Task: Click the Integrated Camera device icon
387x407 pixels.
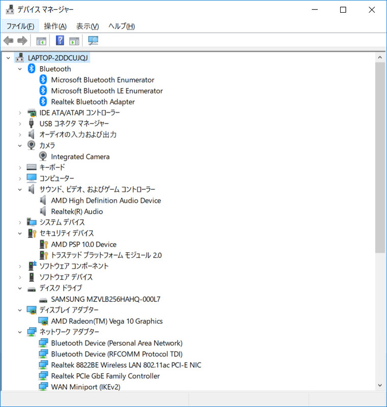Action: tap(43, 156)
